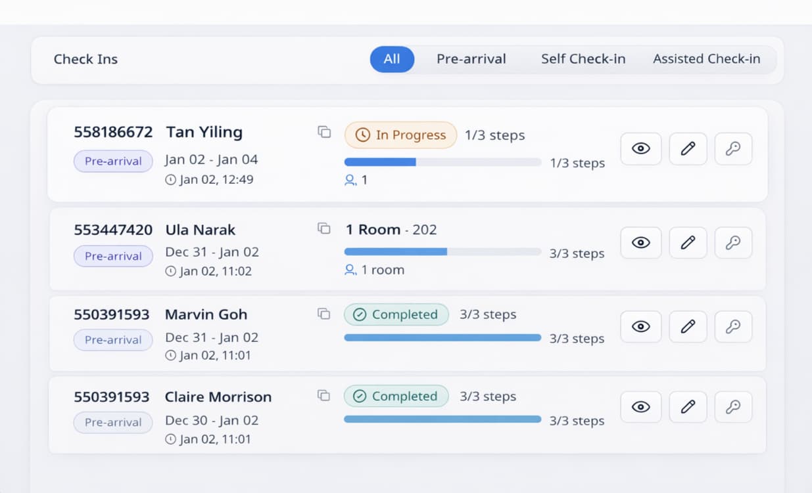Click Marvin Goh's Completed status badge
The image size is (812, 493).
click(396, 314)
